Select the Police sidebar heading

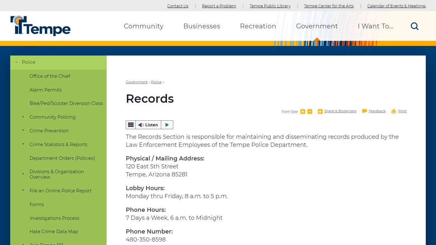28,62
